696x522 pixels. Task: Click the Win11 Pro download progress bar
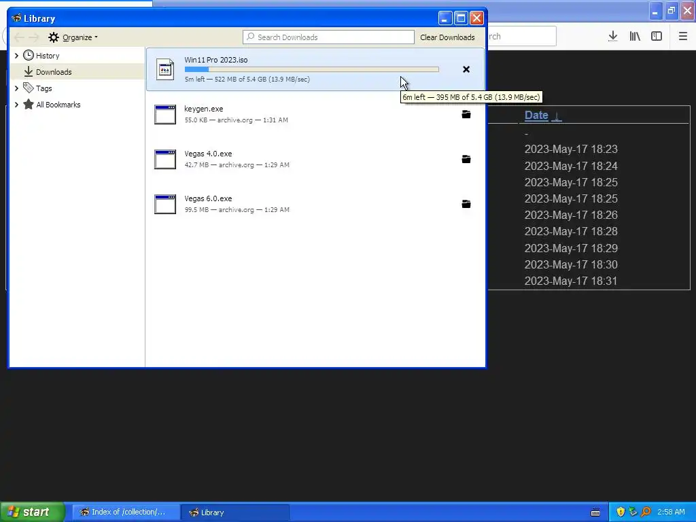tap(311, 69)
